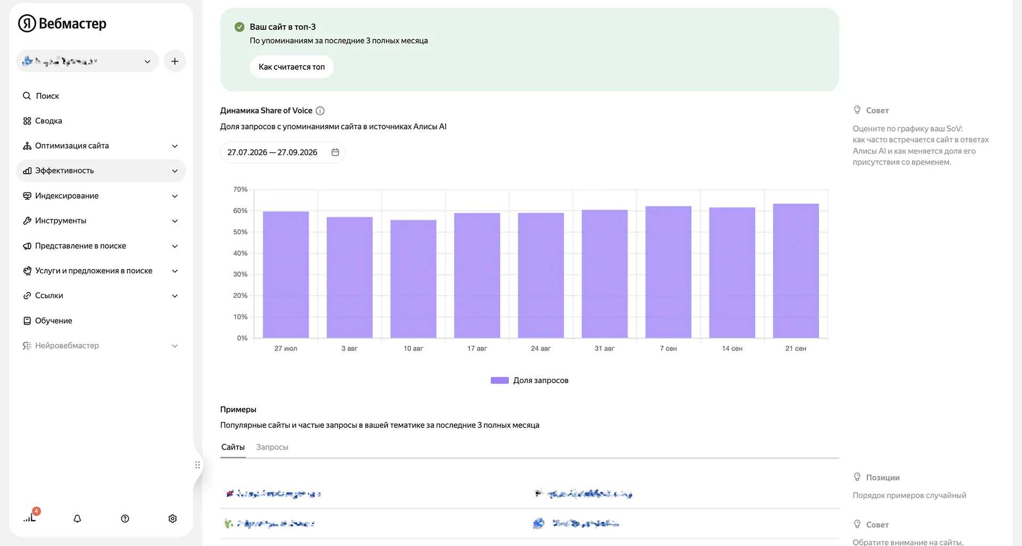Click Как считается топ button

pos(292,67)
